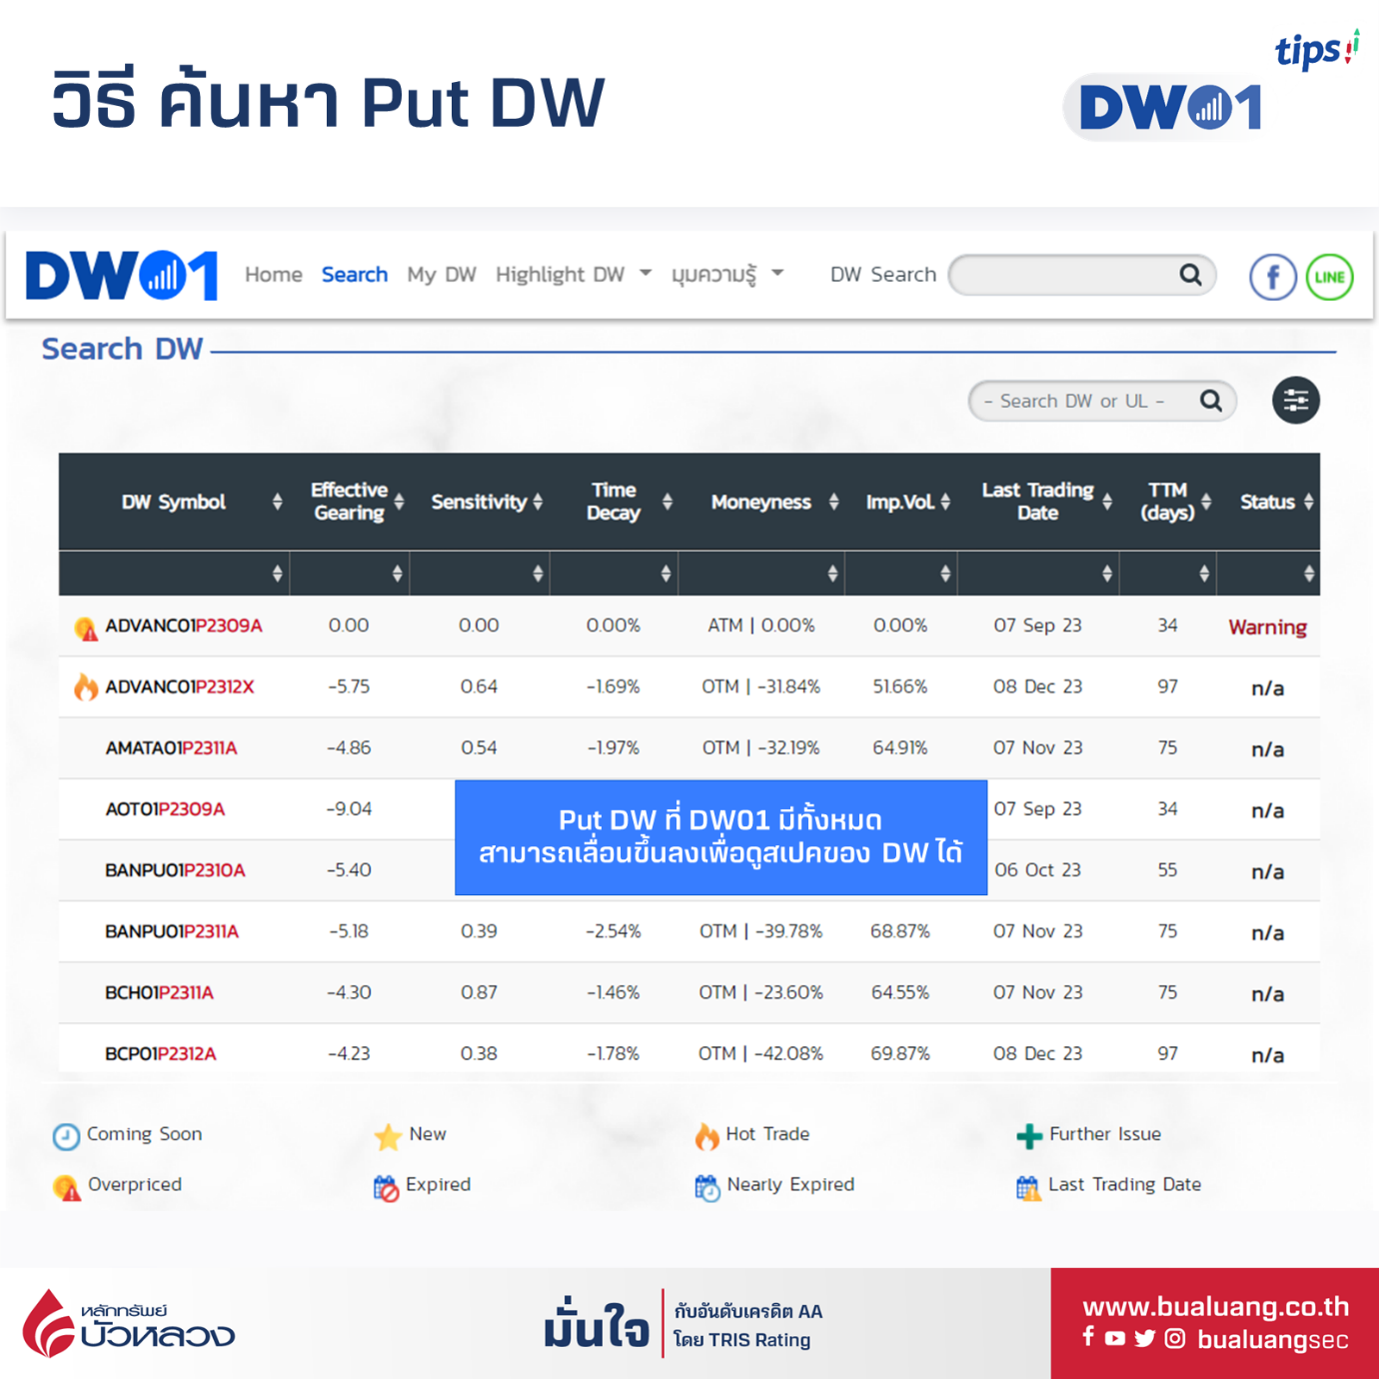Open BANPU01P2311A symbol link
The height and width of the screenshot is (1379, 1379).
pos(172,930)
